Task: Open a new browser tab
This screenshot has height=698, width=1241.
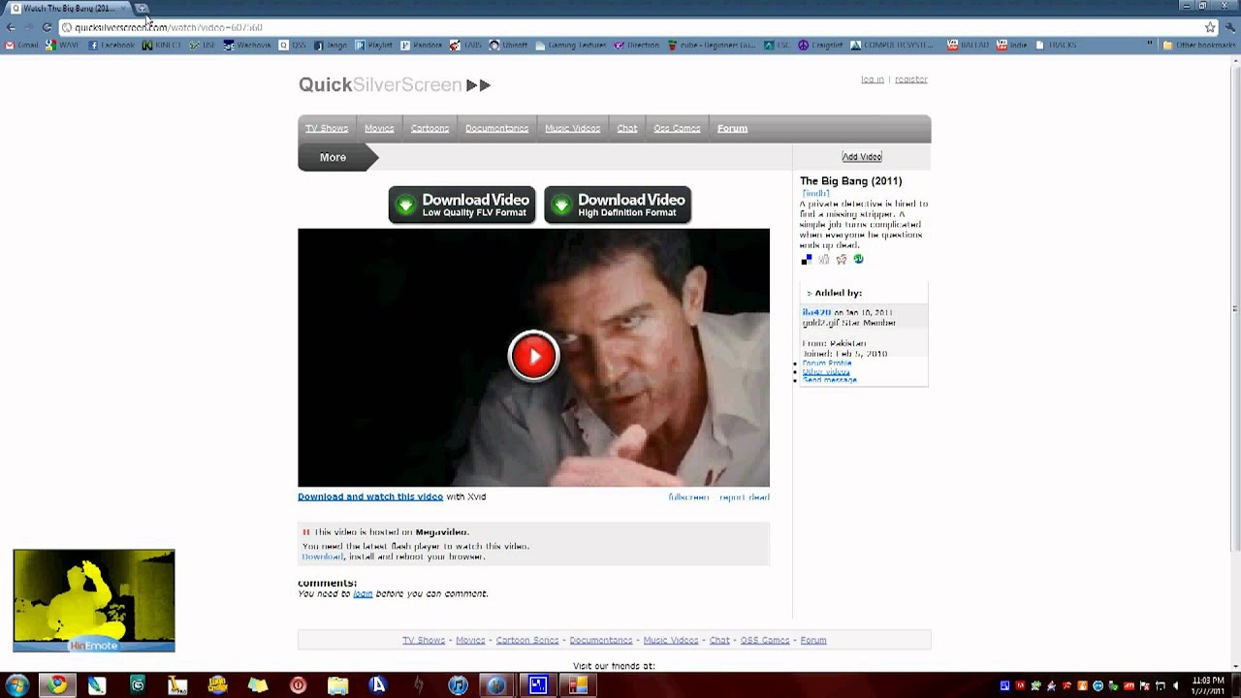Action: coord(142,8)
